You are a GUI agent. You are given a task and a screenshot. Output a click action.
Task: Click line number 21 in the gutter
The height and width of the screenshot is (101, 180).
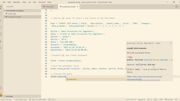(46, 23)
